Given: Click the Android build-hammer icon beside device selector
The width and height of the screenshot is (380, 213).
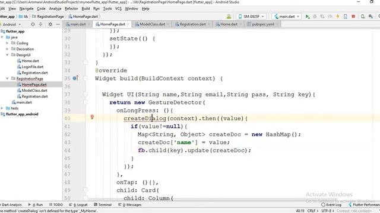Looking at the screenshot, I should click(229, 17).
